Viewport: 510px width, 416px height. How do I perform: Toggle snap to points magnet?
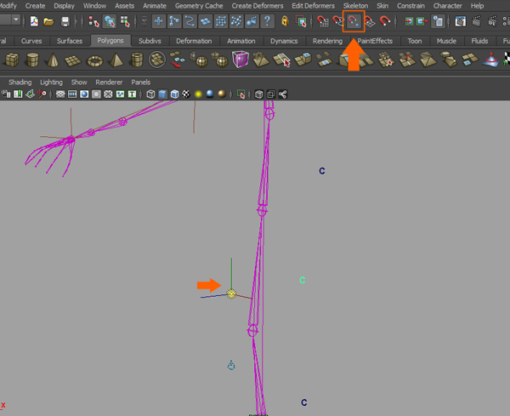coord(354,21)
